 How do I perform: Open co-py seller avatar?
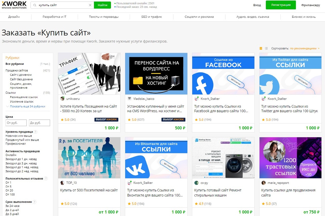click(197, 183)
